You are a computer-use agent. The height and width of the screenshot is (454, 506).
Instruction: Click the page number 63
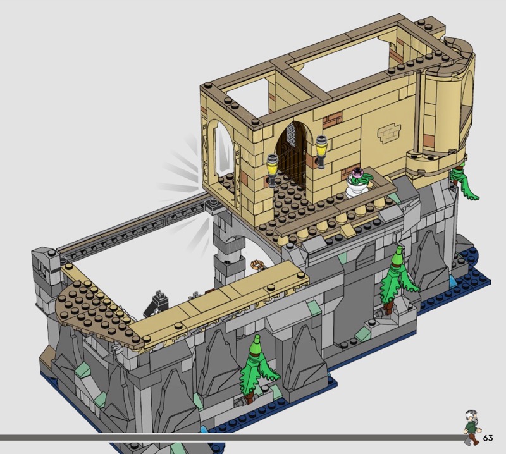(488, 438)
